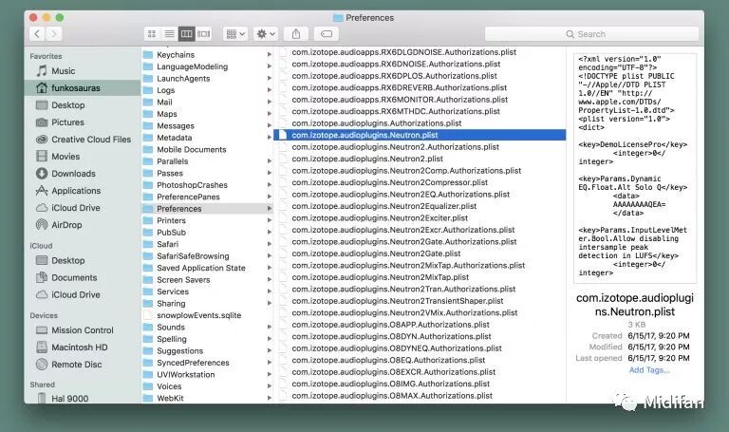The image size is (729, 432).
Task: Open iCloud Drive under iCloud section
Action: point(83,295)
